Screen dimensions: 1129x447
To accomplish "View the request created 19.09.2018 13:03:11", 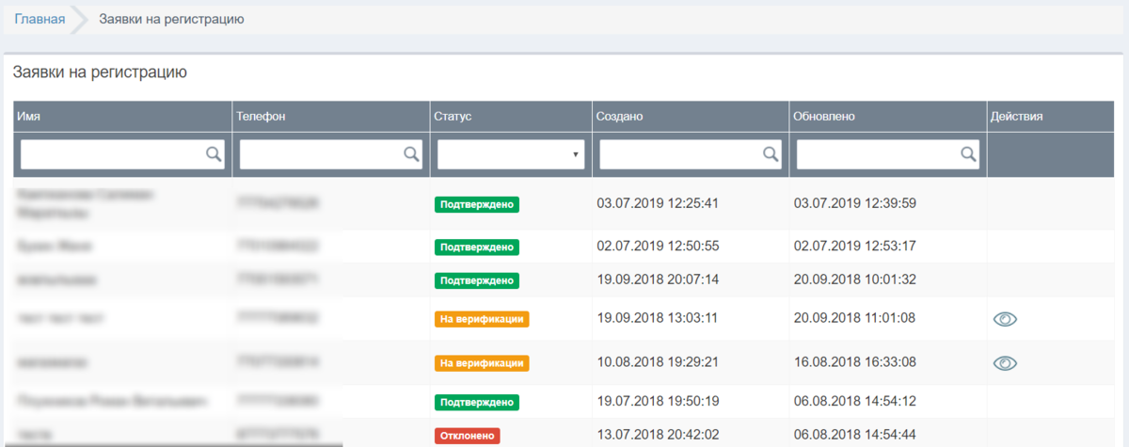I will click(x=1005, y=319).
